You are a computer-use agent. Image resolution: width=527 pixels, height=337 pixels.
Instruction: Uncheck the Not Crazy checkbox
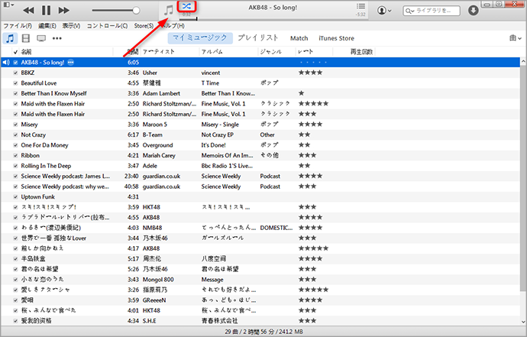point(15,134)
